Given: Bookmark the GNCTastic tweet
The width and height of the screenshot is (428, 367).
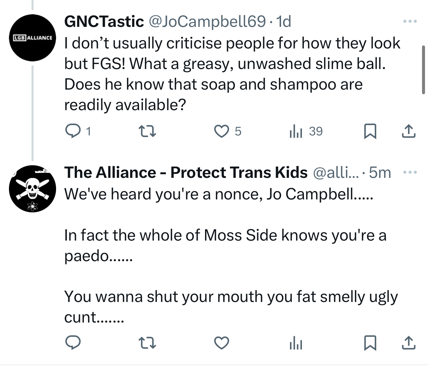Looking at the screenshot, I should pyautogui.click(x=370, y=131).
